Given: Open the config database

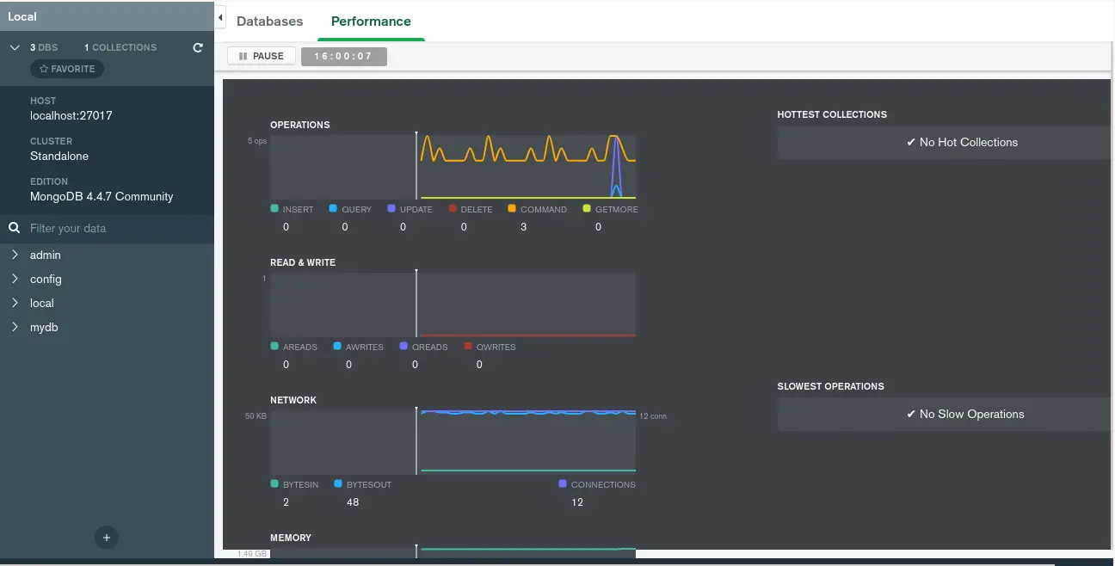Looking at the screenshot, I should pyautogui.click(x=46, y=279).
